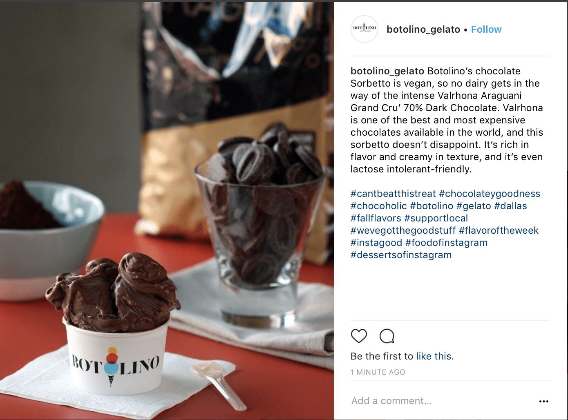
Task: Follow the botolino_gelato account
Action: coord(486,29)
